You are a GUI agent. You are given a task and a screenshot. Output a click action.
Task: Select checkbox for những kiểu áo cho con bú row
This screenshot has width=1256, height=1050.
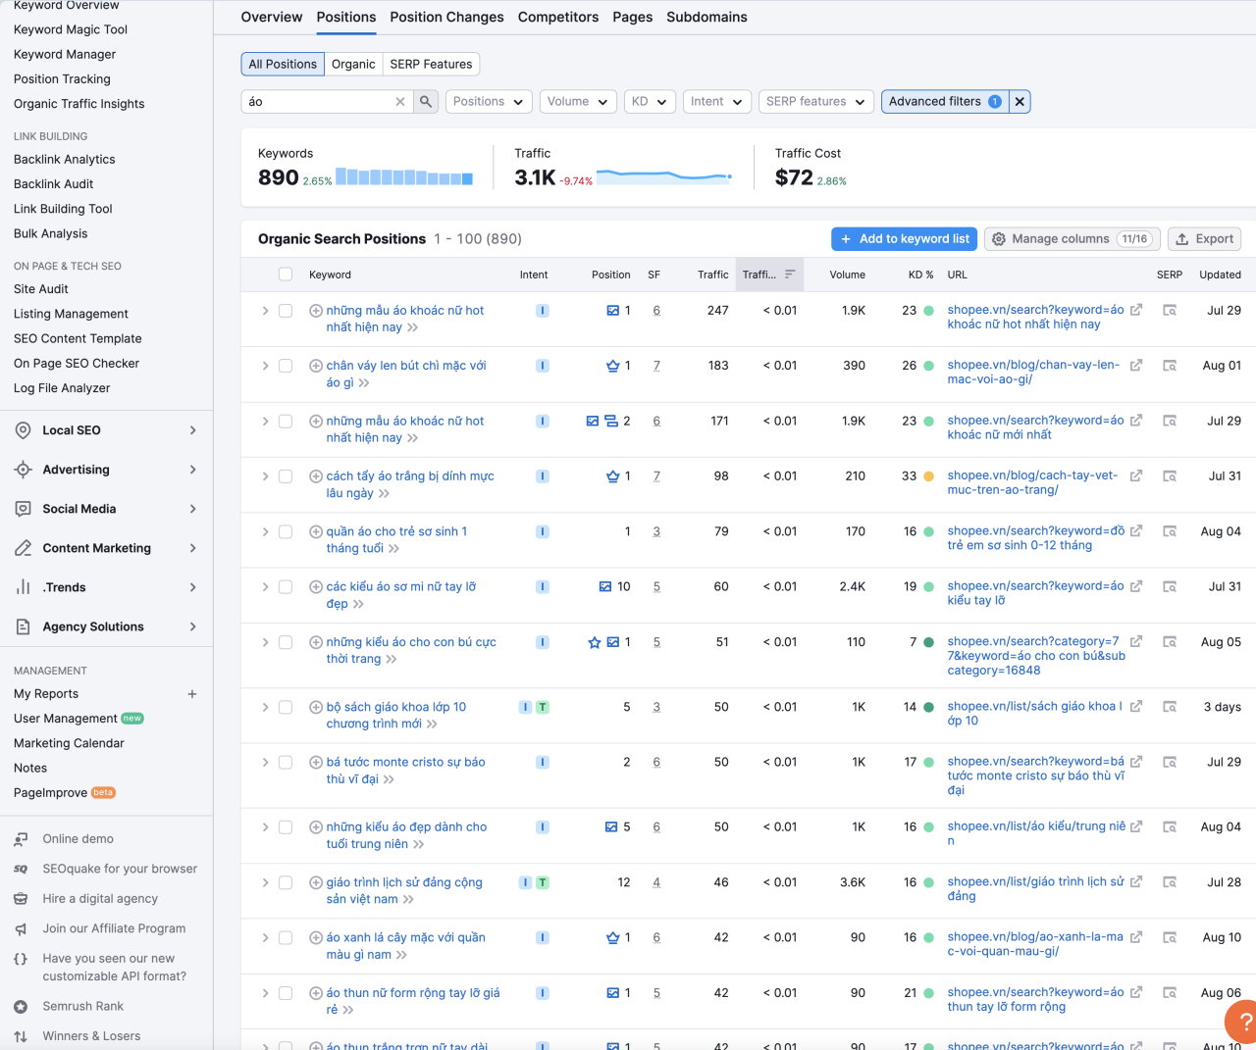pyautogui.click(x=286, y=643)
